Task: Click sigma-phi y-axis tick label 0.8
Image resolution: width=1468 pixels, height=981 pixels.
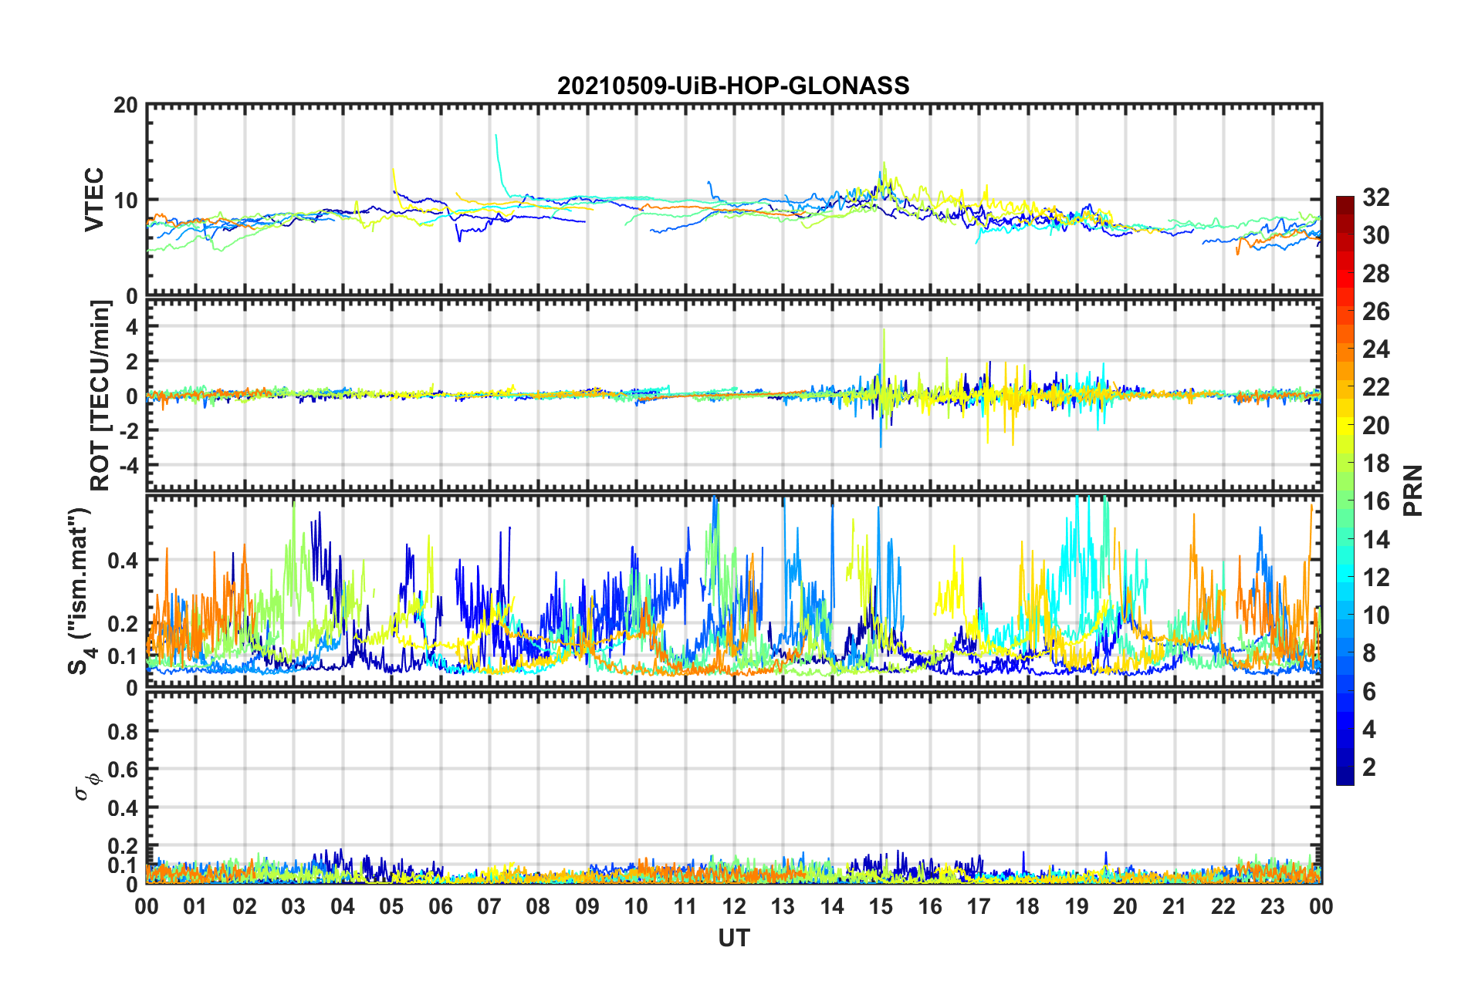Action: point(123,731)
